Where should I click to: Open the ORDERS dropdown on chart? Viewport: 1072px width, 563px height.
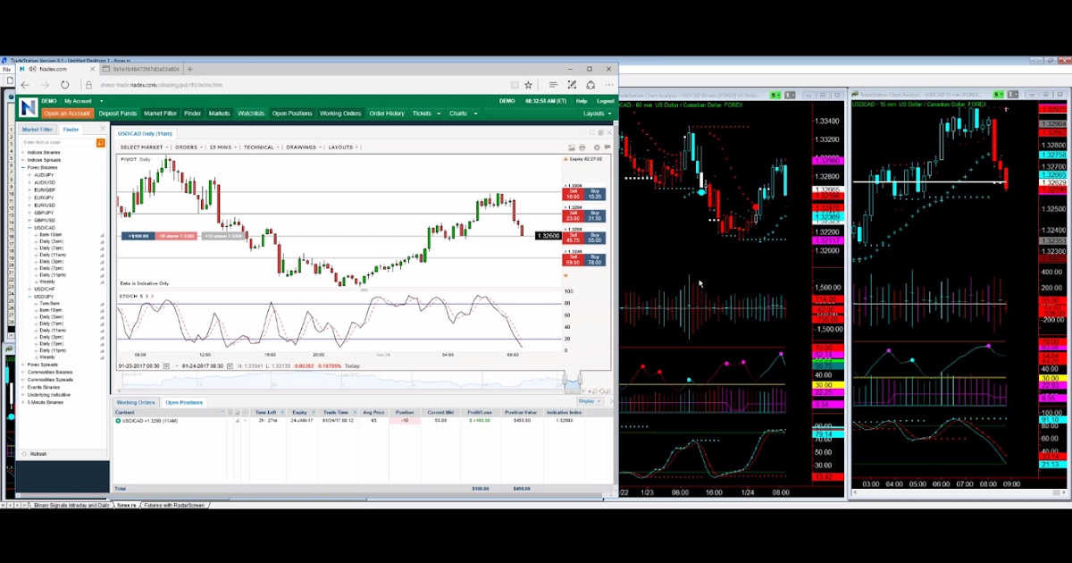click(x=188, y=147)
